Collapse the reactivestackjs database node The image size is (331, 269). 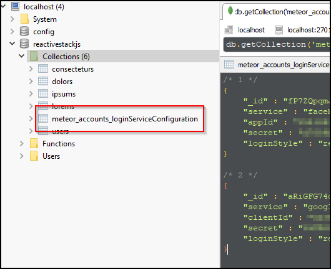click(x=12, y=44)
